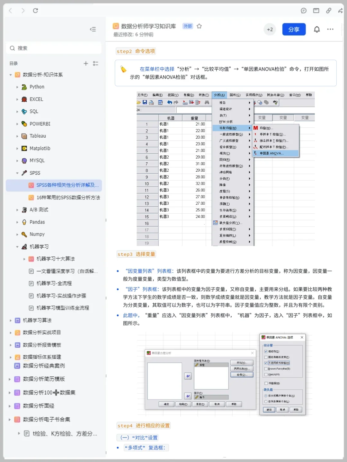Click the variable transfer arrow in the ANOVA dialog
The image size is (347, 462).
coord(188,376)
